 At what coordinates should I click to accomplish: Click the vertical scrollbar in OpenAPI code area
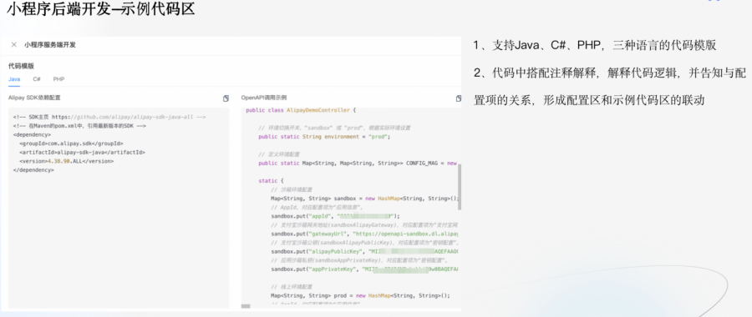click(x=460, y=187)
